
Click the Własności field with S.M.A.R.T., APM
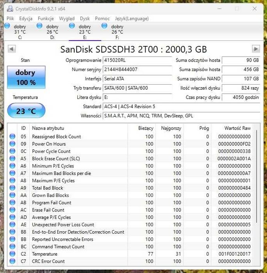point(182,115)
